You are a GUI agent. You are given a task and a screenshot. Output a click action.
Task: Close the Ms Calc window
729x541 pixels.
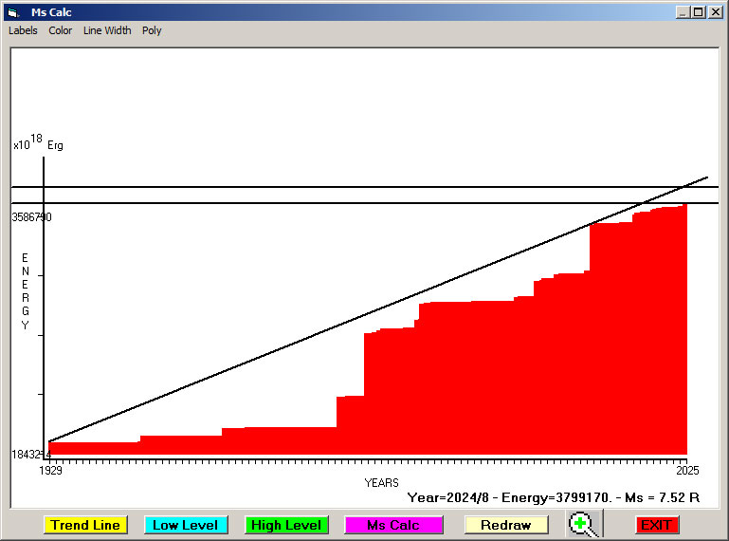point(714,12)
